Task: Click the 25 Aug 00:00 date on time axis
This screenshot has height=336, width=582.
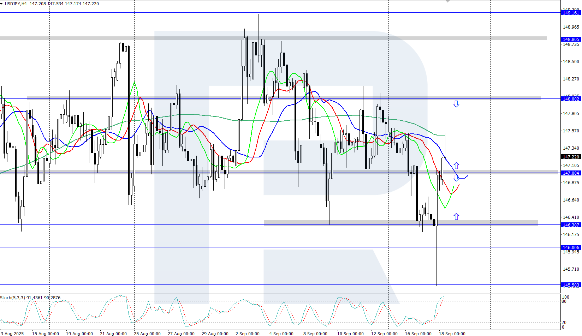Action: [147, 334]
